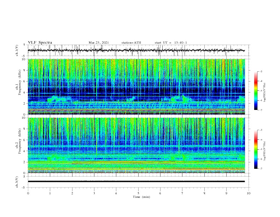Screen dimensions: 280x217
Task: Click the "6" kHz tick of ch.2 spectrogram
Action: pyautogui.click(x=25, y=140)
